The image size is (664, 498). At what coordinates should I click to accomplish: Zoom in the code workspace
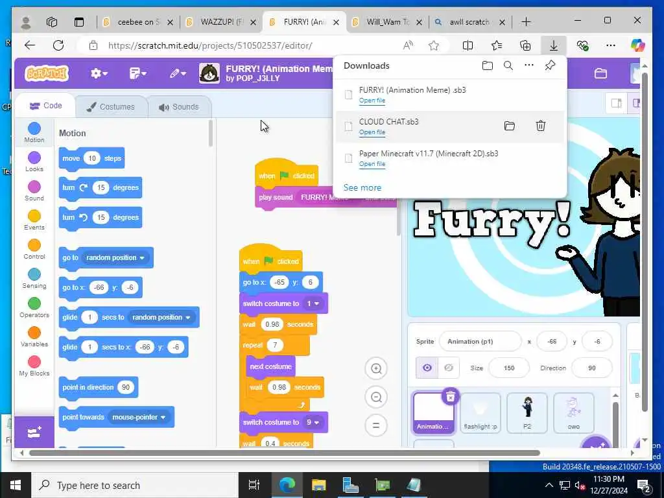[376, 368]
